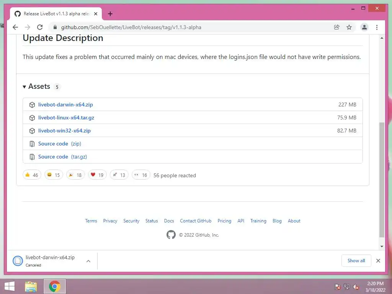Image resolution: width=392 pixels, height=294 pixels.
Task: Click package icon beside livebot-linux-x64.tar.gz
Action: tap(32, 118)
